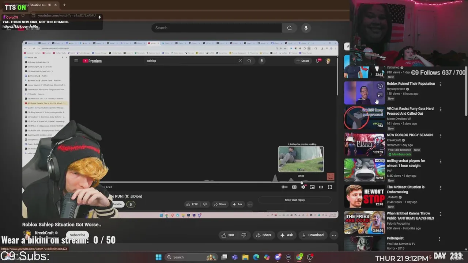This screenshot has height=263, width=468.
Task: Click the Mirror Dwellers VR channel name
Action: (x=399, y=119)
